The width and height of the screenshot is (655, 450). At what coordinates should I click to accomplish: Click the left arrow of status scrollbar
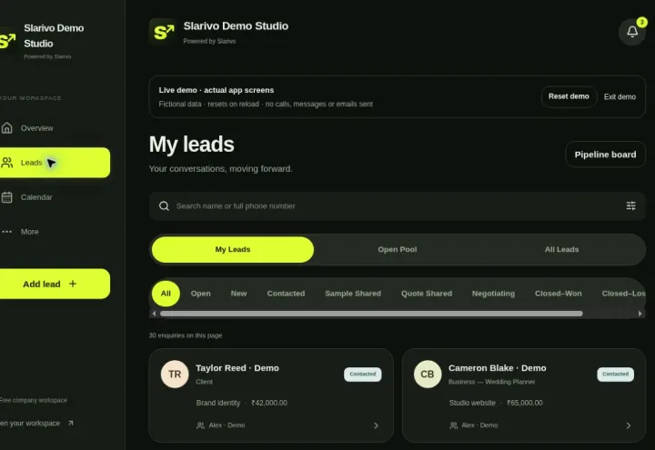pos(154,314)
